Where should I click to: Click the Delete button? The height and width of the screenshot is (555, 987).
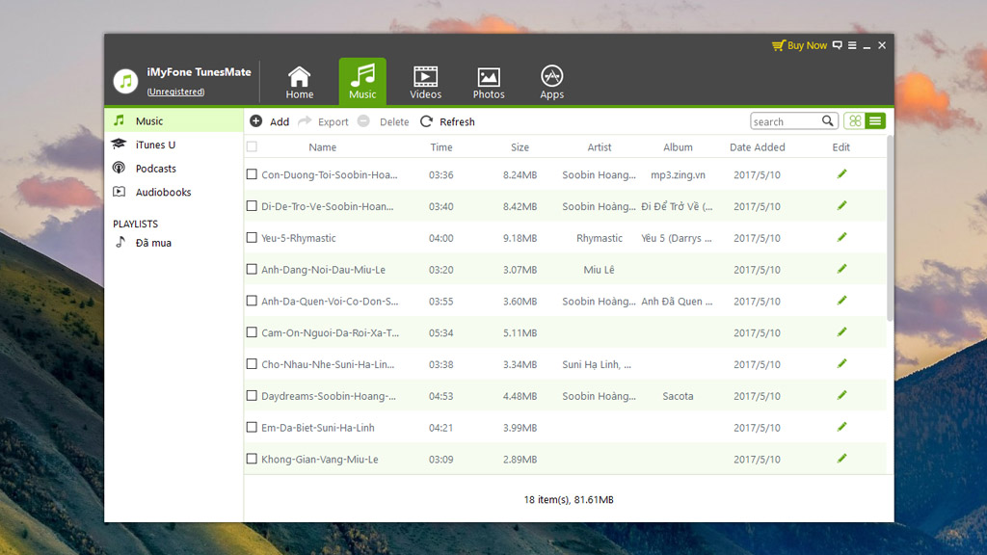[x=384, y=121]
